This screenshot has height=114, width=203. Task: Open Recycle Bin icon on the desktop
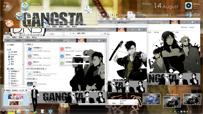click(20, 16)
